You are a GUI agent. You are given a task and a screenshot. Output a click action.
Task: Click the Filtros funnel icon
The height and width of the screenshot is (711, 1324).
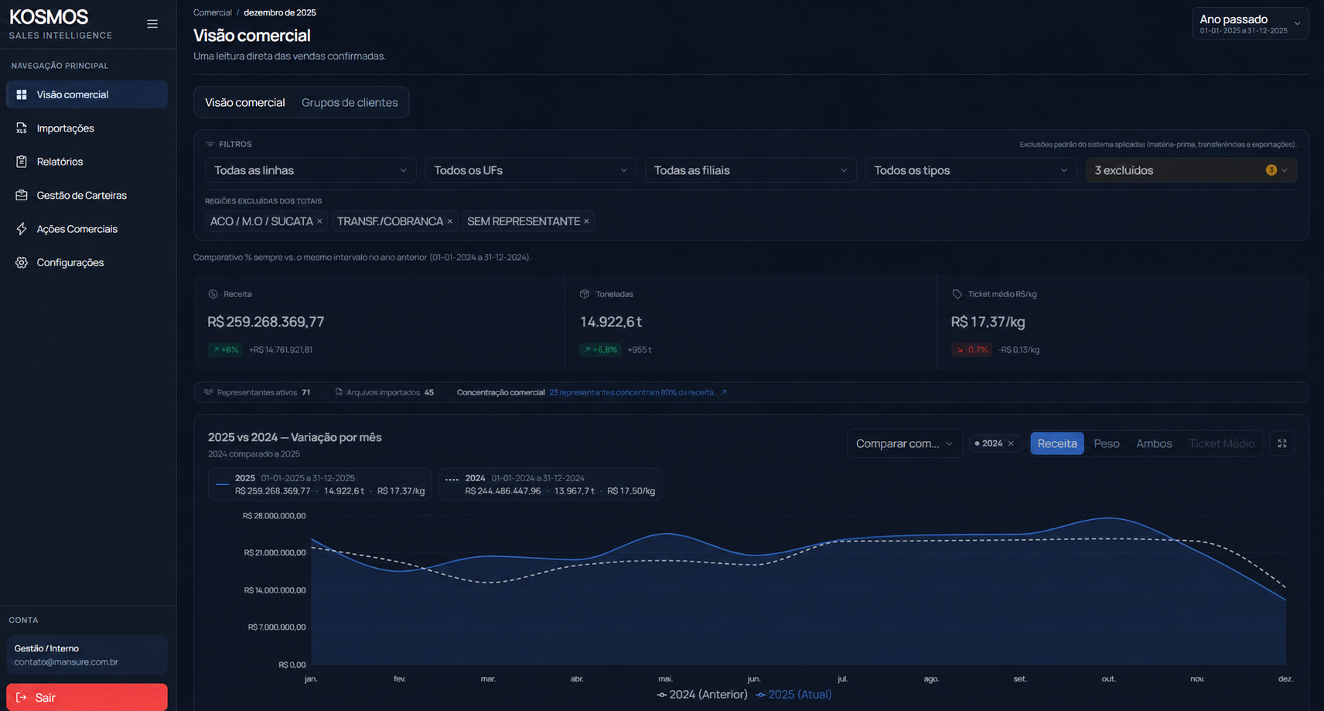point(210,144)
